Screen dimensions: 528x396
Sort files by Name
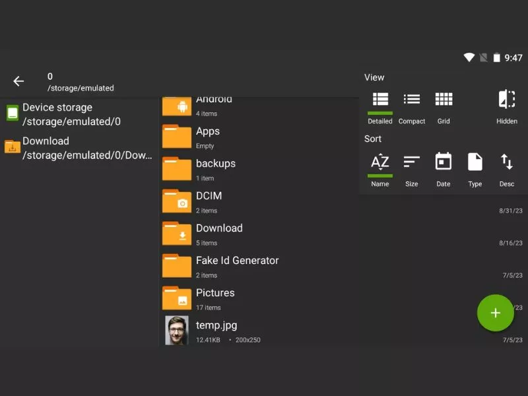[x=380, y=162]
